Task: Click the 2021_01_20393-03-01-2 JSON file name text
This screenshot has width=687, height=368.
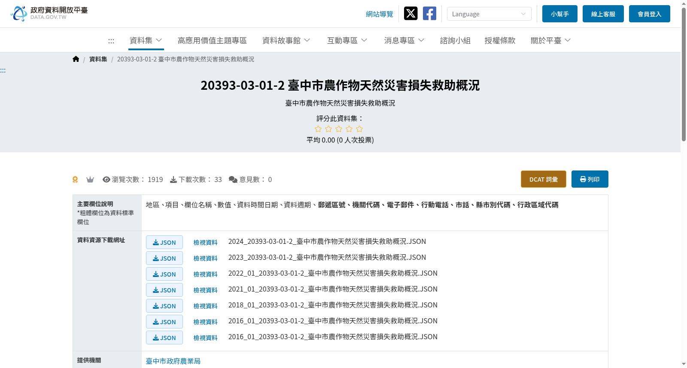Action: pyautogui.click(x=333, y=289)
